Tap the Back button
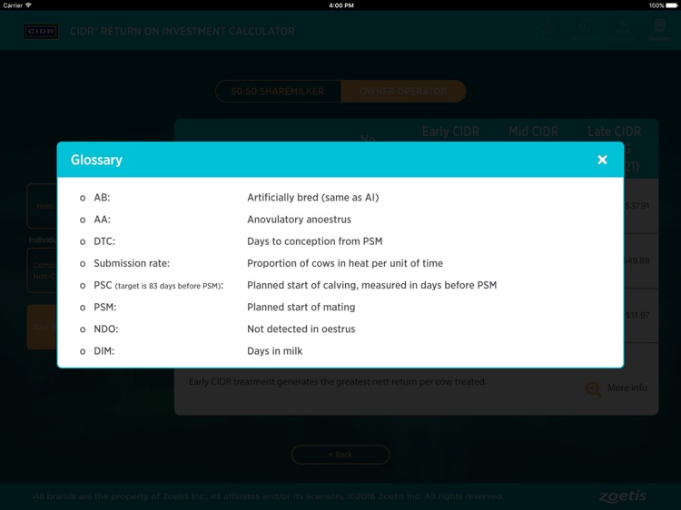 point(340,455)
